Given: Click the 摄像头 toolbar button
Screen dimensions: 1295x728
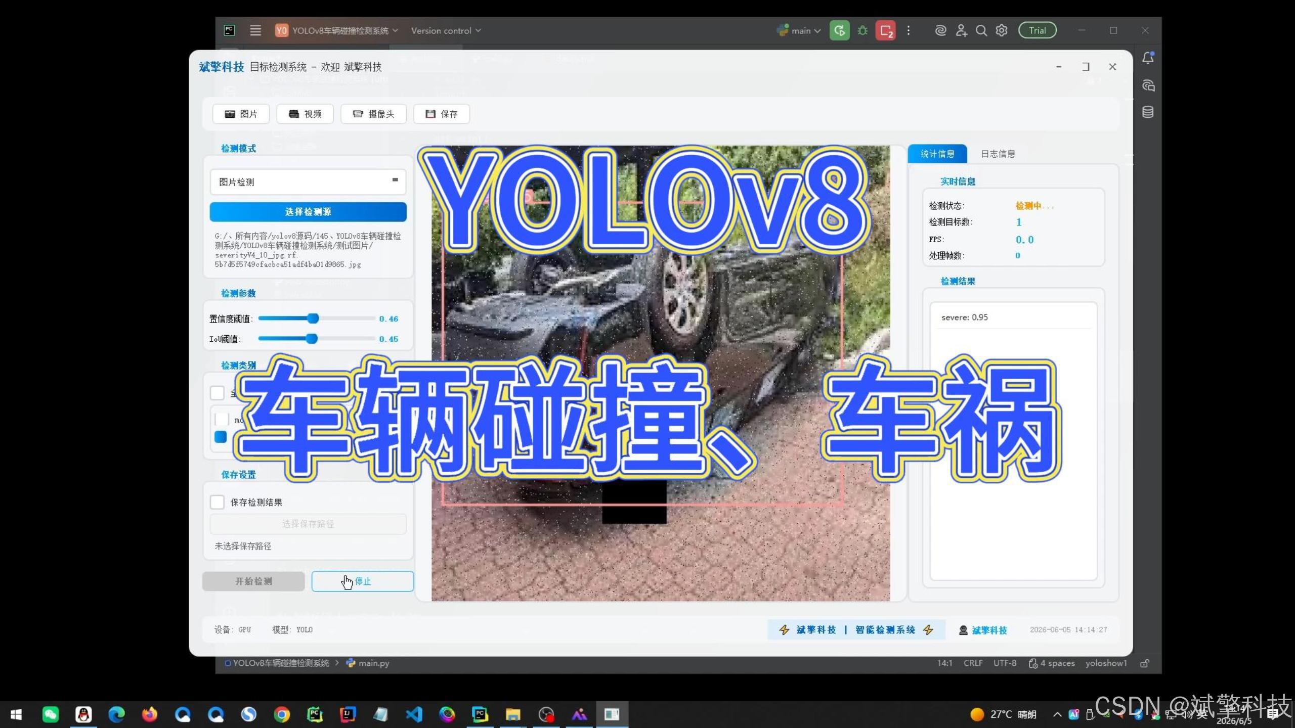Looking at the screenshot, I should (x=374, y=114).
